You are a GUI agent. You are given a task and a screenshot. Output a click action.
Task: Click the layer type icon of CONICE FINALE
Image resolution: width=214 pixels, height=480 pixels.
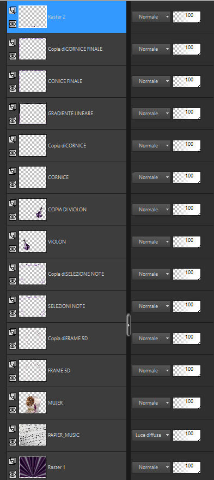tap(12, 75)
